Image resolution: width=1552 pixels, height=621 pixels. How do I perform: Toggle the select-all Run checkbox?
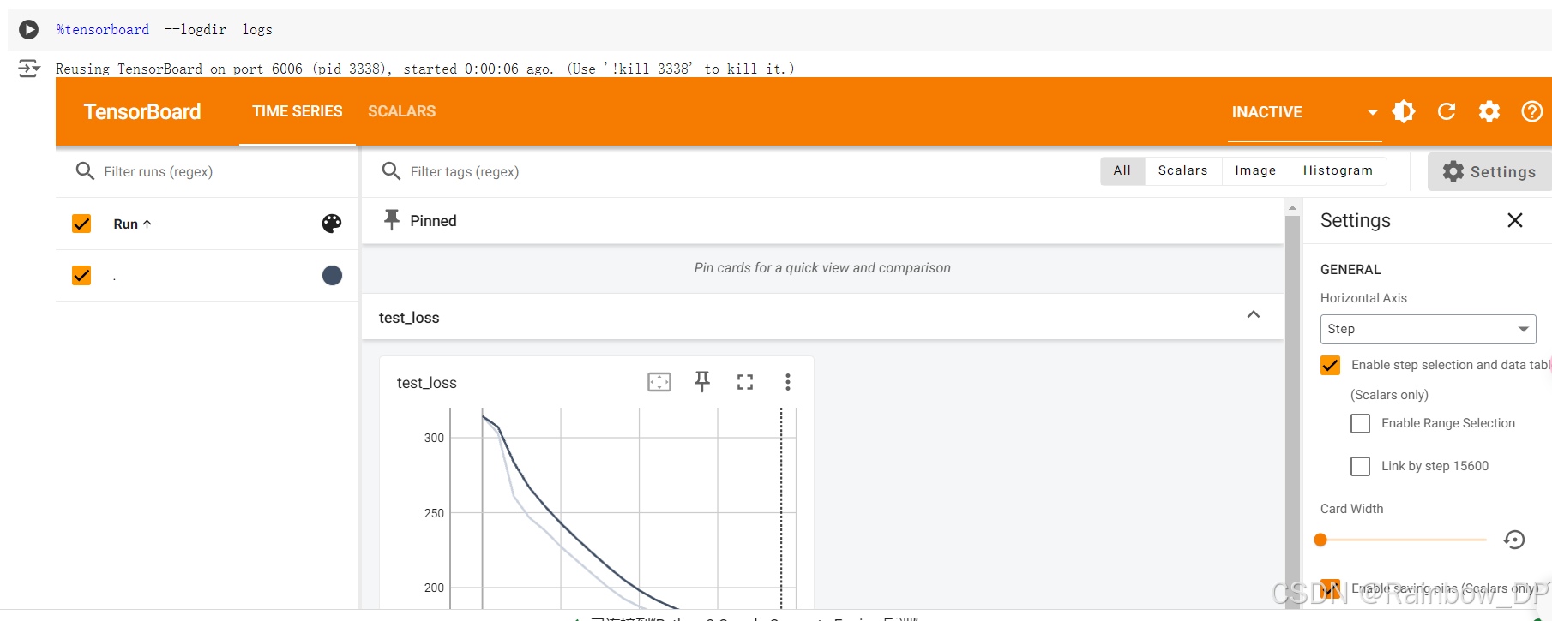pos(81,224)
